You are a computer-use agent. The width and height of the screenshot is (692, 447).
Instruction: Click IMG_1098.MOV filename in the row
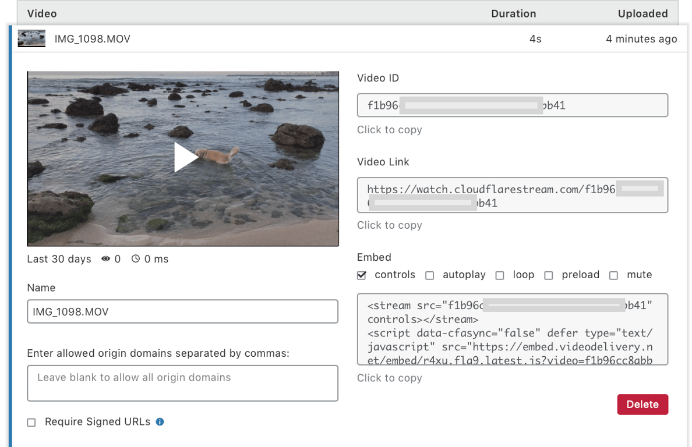(x=92, y=39)
